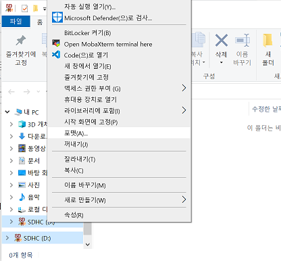Click the 수정한 날짜 column header

(266, 109)
